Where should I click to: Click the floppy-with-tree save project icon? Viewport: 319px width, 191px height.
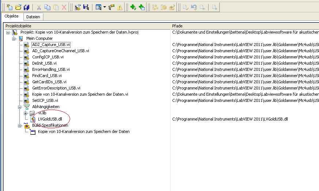click(86, 7)
